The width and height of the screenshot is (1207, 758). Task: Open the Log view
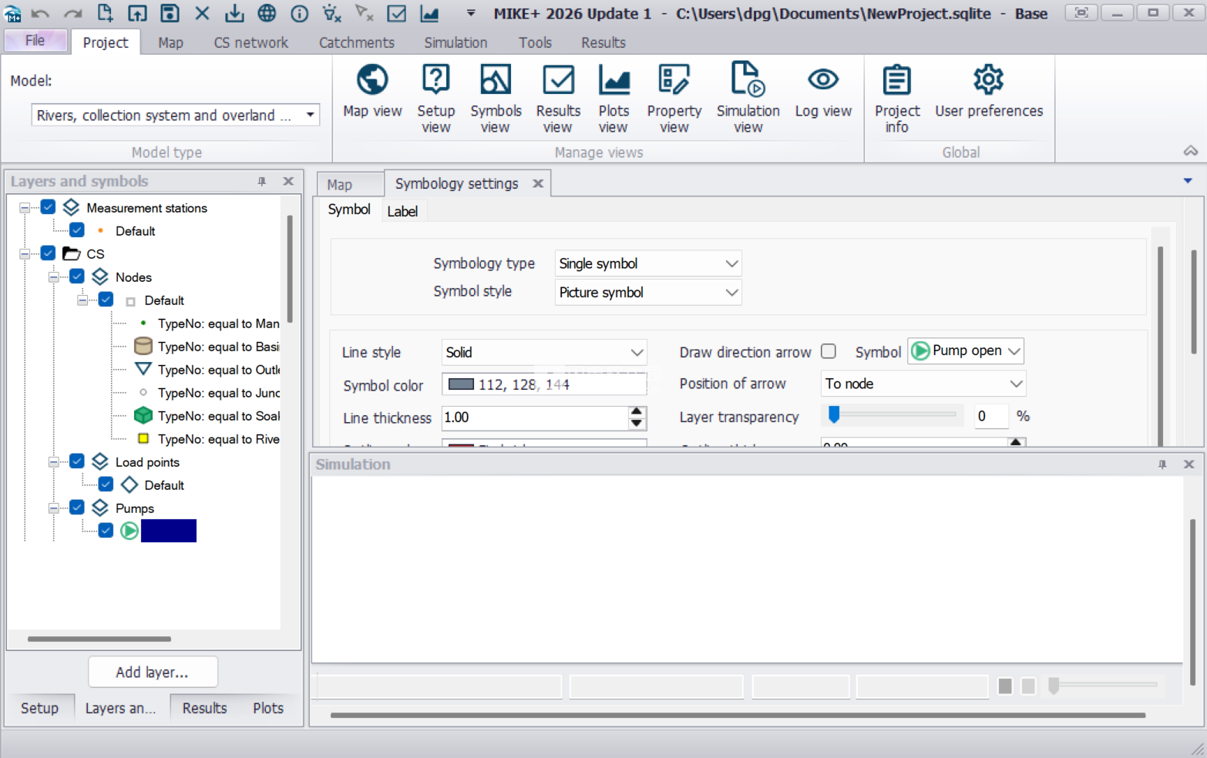[x=823, y=91]
